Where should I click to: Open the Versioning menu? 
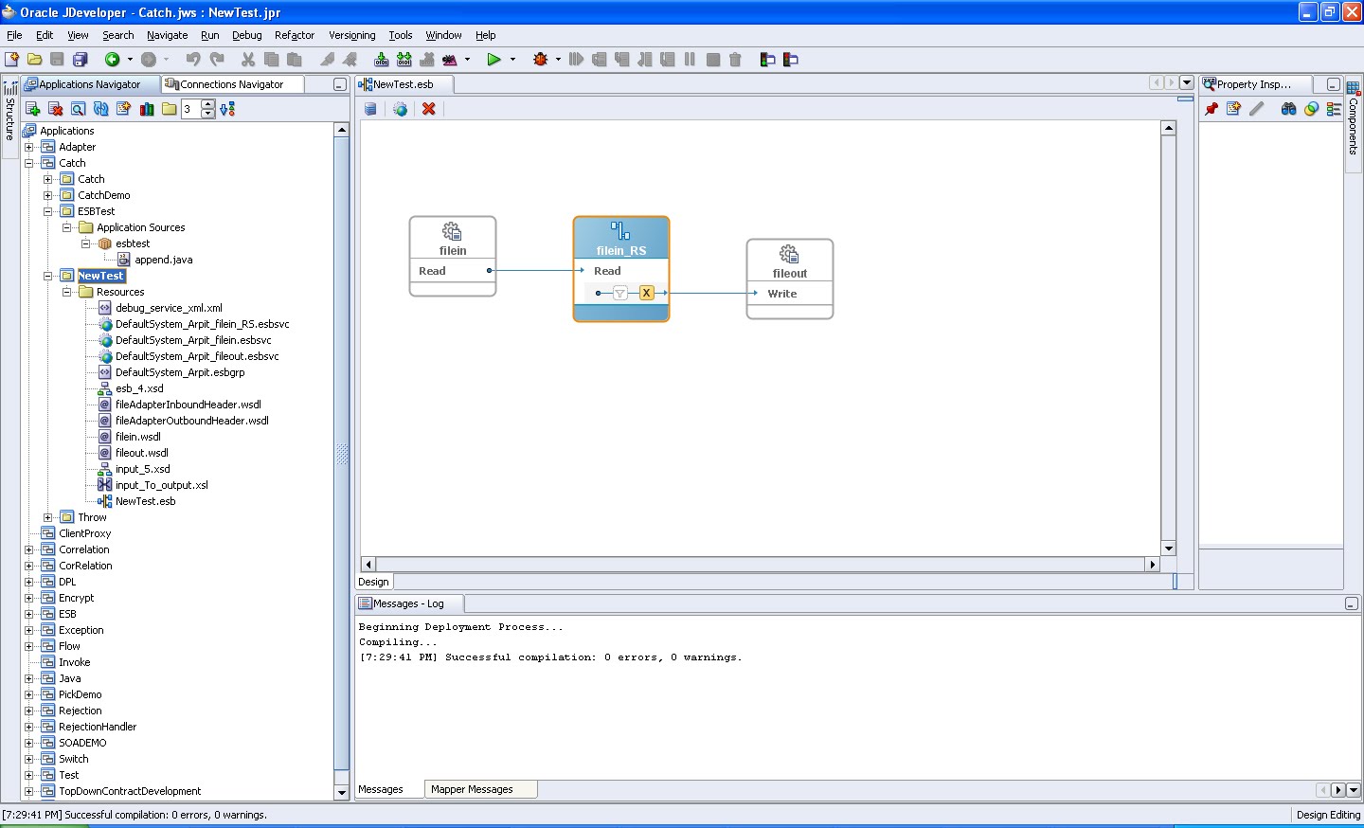tap(352, 35)
